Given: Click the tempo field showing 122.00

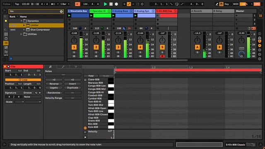Looking at the screenshot, I should point(26,4).
